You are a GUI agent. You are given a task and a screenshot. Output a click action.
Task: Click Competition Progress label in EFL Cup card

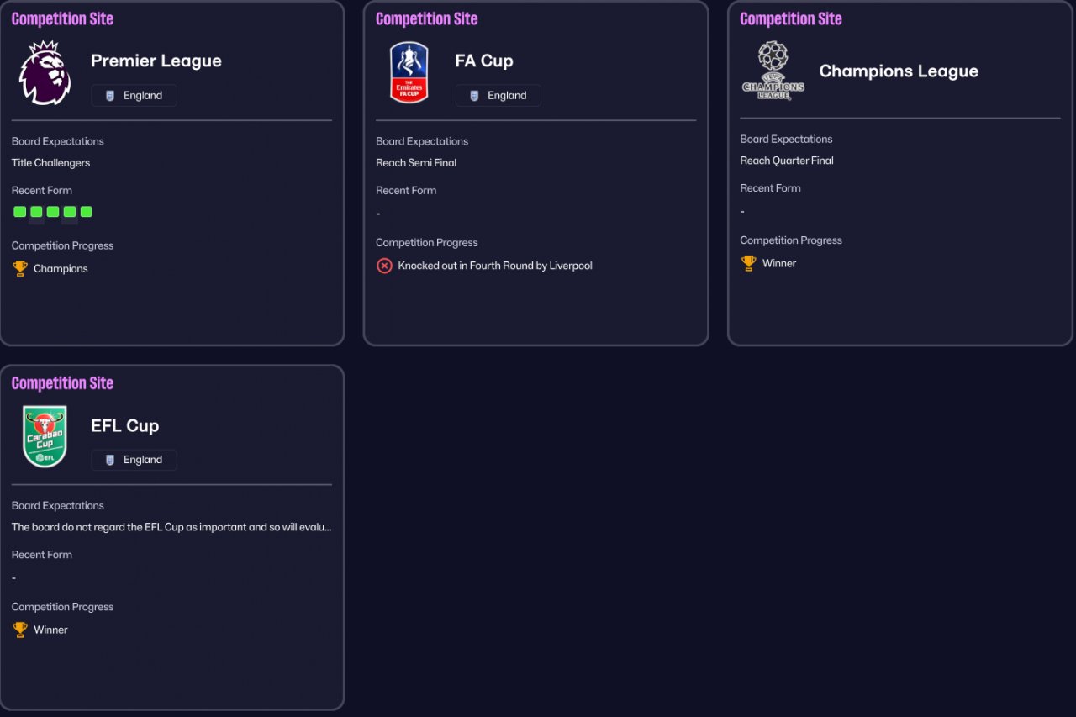coord(62,607)
